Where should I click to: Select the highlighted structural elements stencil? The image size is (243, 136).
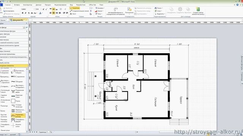coord(14,66)
